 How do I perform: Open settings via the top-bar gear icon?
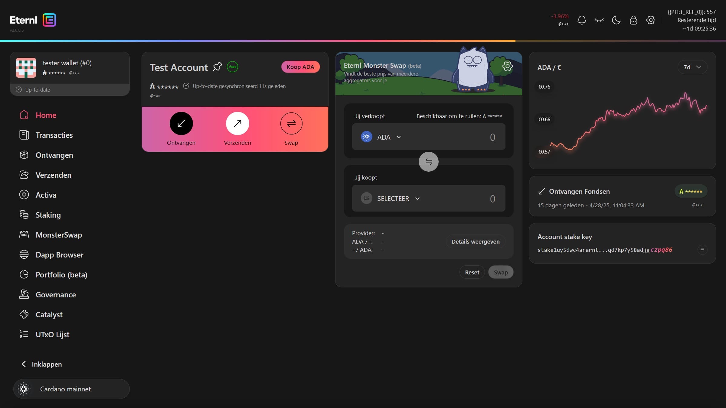651,20
